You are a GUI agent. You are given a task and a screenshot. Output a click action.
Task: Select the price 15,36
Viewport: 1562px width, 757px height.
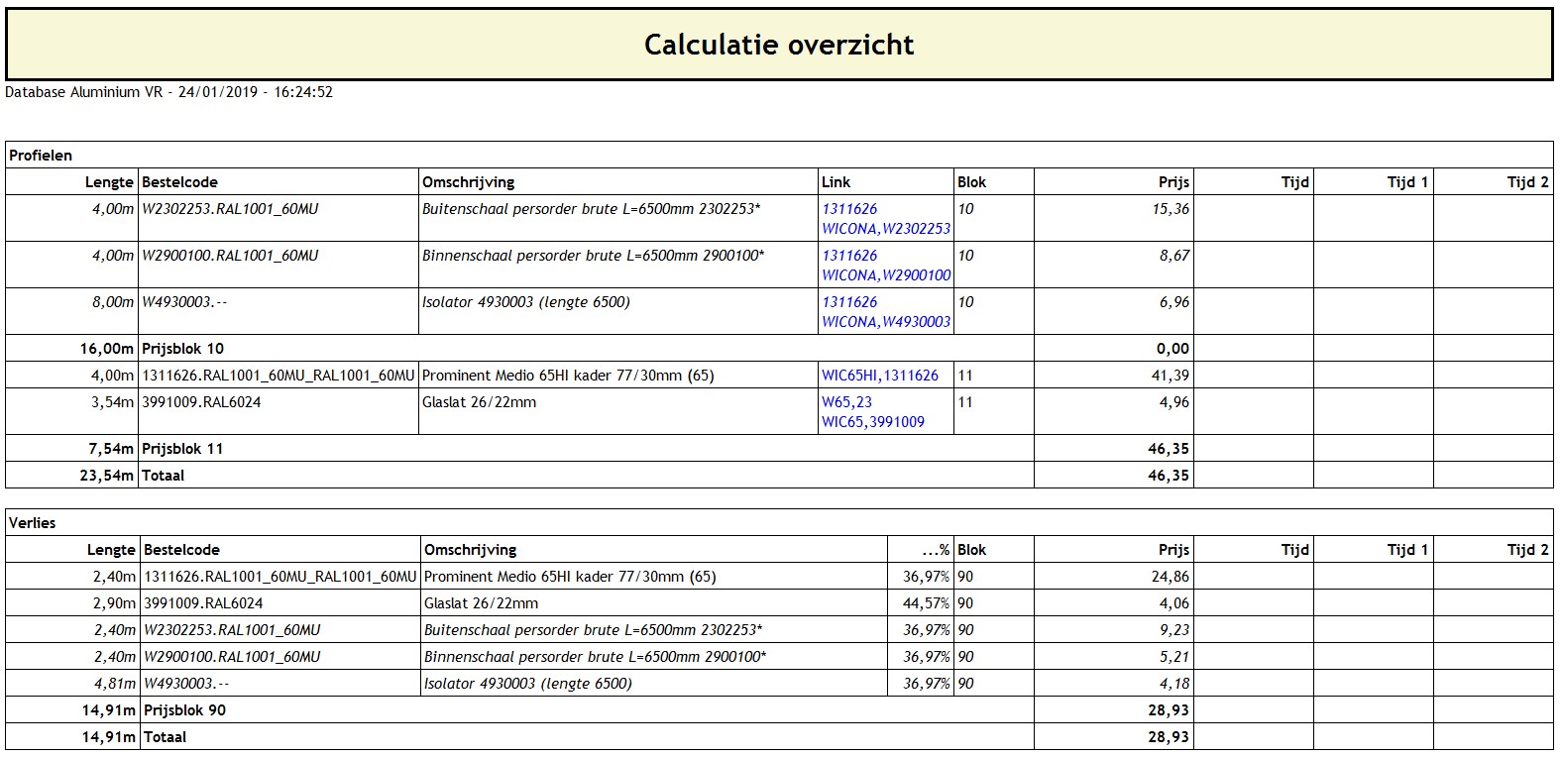[1171, 209]
